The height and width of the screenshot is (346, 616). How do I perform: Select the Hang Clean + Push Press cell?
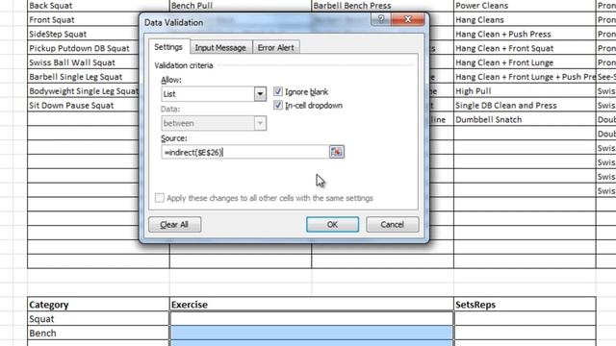click(525, 34)
